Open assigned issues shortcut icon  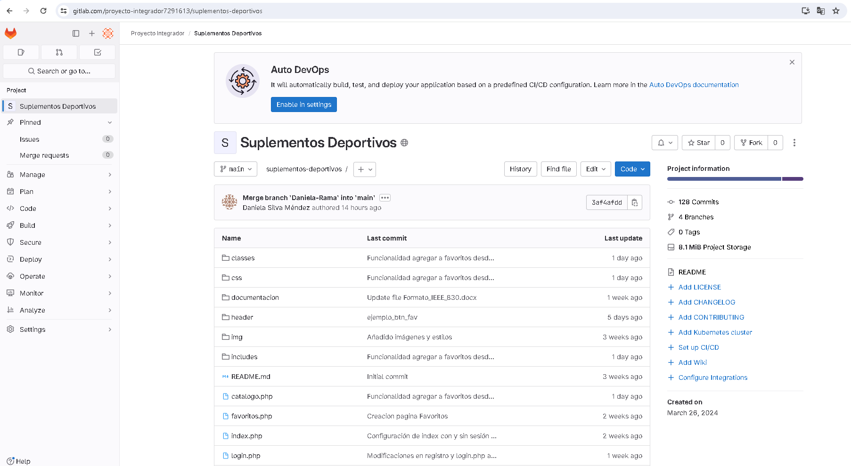point(21,52)
